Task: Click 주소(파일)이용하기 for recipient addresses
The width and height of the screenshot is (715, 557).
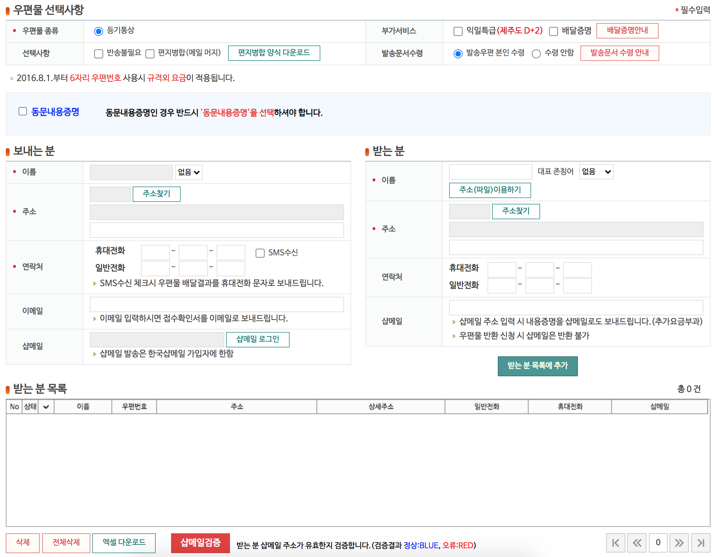Action: click(x=490, y=190)
